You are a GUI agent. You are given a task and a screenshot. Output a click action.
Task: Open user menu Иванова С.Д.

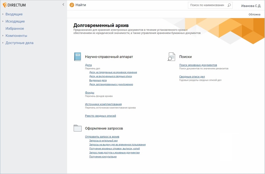[x=251, y=6]
